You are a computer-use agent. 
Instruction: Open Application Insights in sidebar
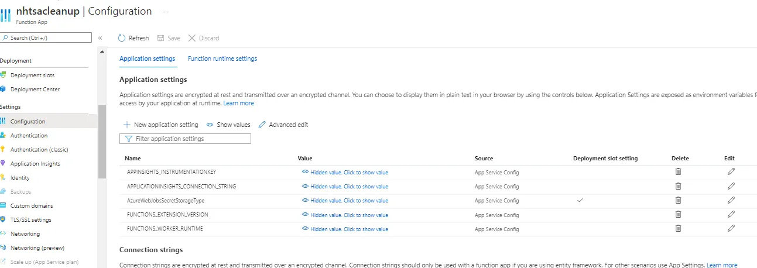click(x=35, y=164)
